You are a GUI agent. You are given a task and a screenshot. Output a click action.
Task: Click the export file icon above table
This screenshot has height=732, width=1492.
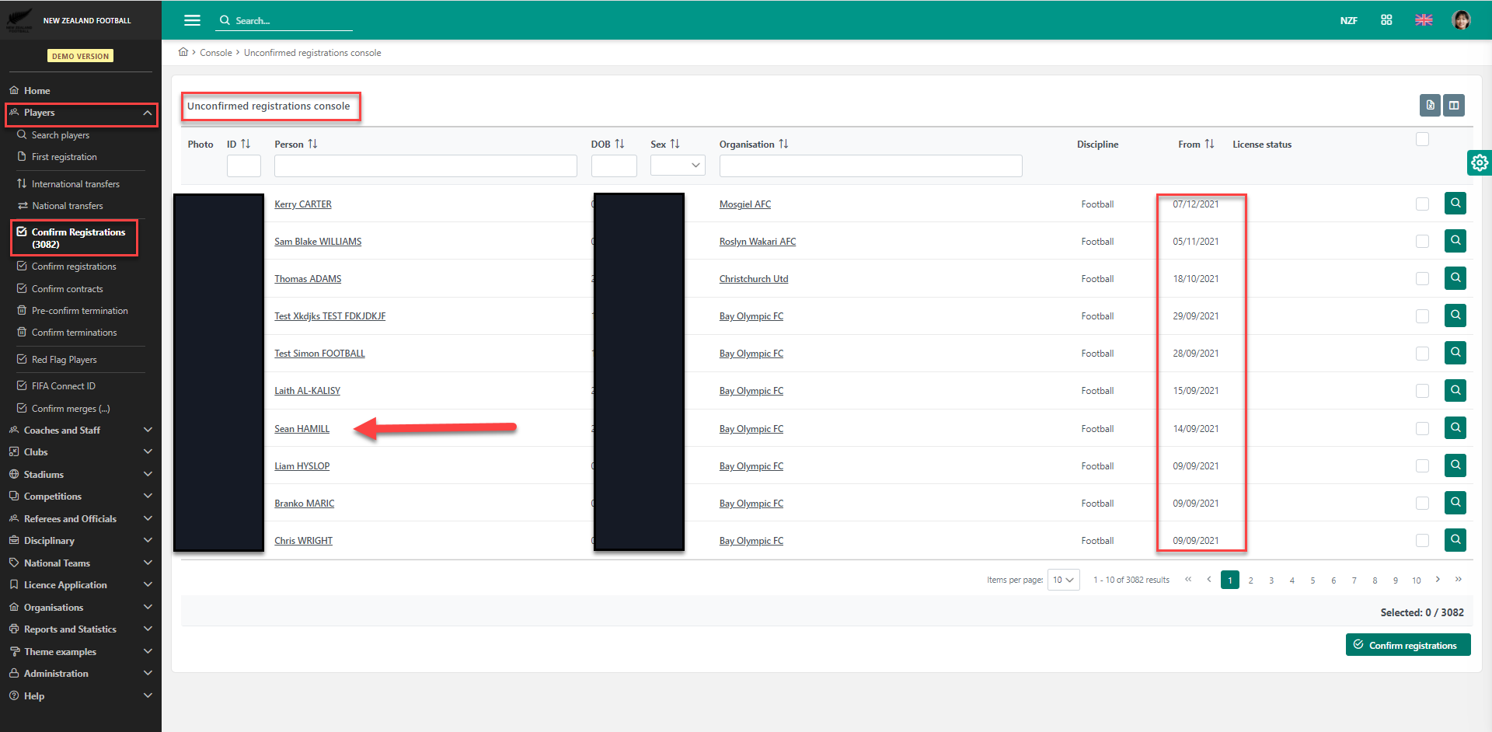pos(1430,105)
